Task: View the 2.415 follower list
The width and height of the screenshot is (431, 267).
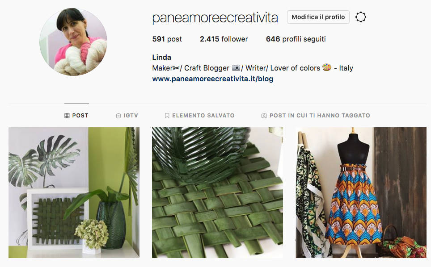Action: pos(224,39)
